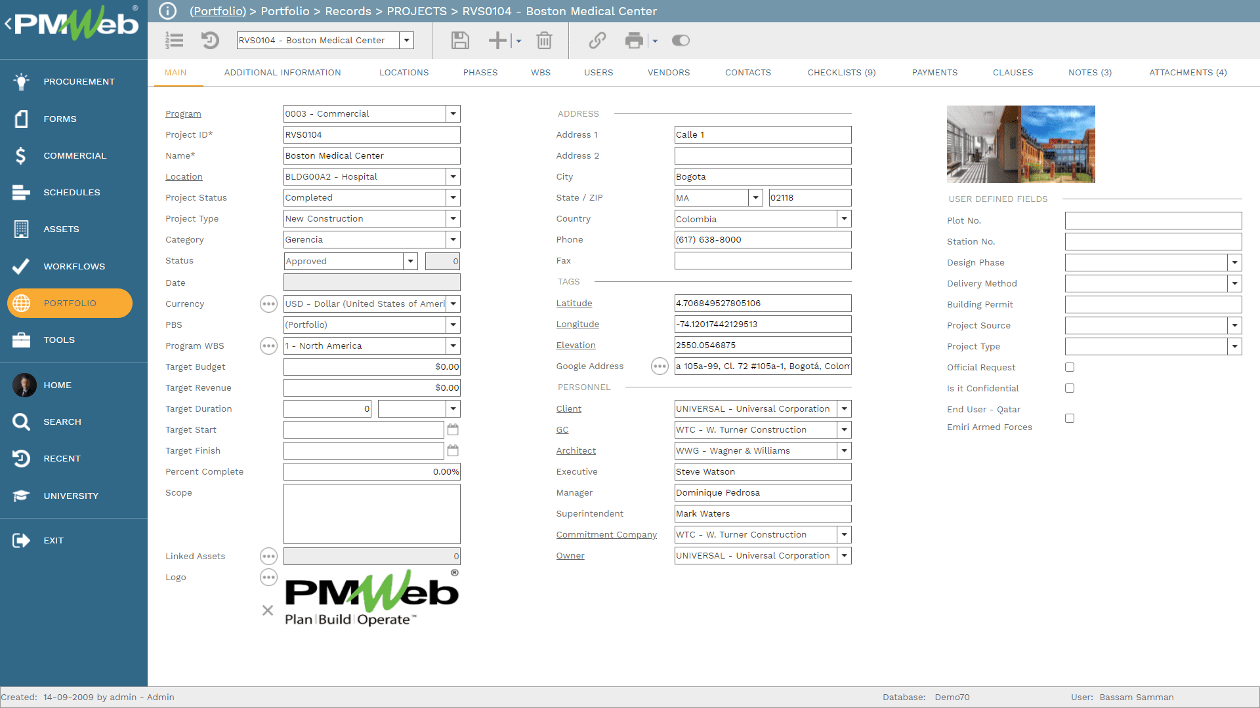Delete the record using the trash icon
The width and height of the screenshot is (1260, 708).
tap(544, 41)
